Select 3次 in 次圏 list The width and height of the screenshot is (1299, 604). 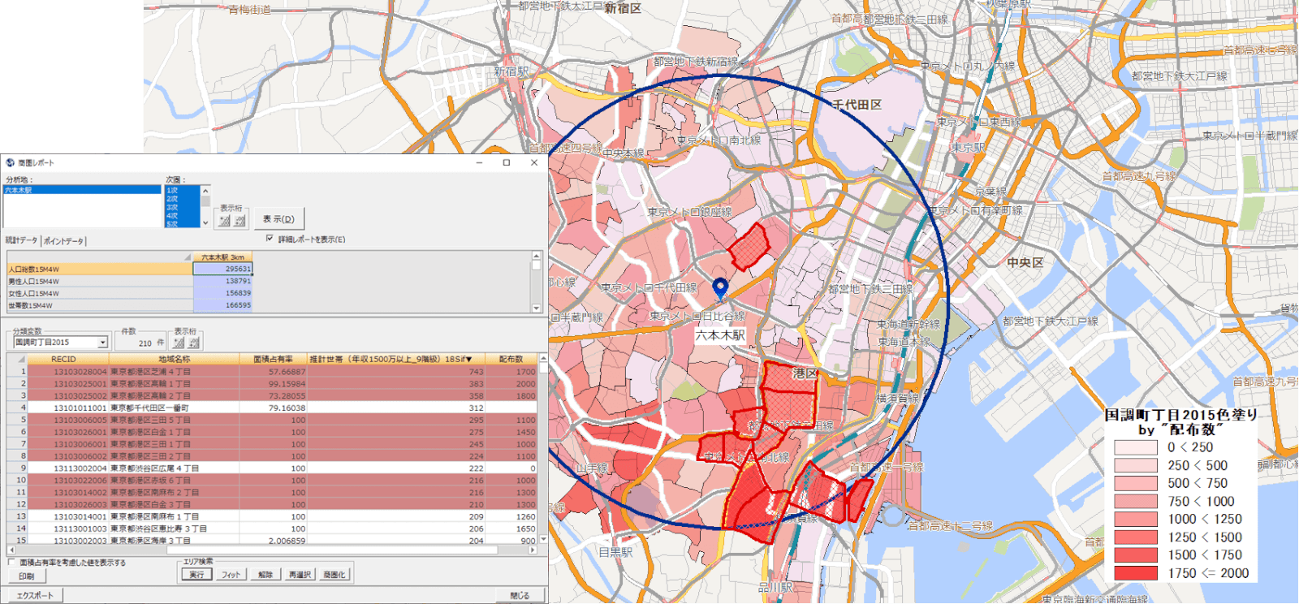[x=183, y=207]
